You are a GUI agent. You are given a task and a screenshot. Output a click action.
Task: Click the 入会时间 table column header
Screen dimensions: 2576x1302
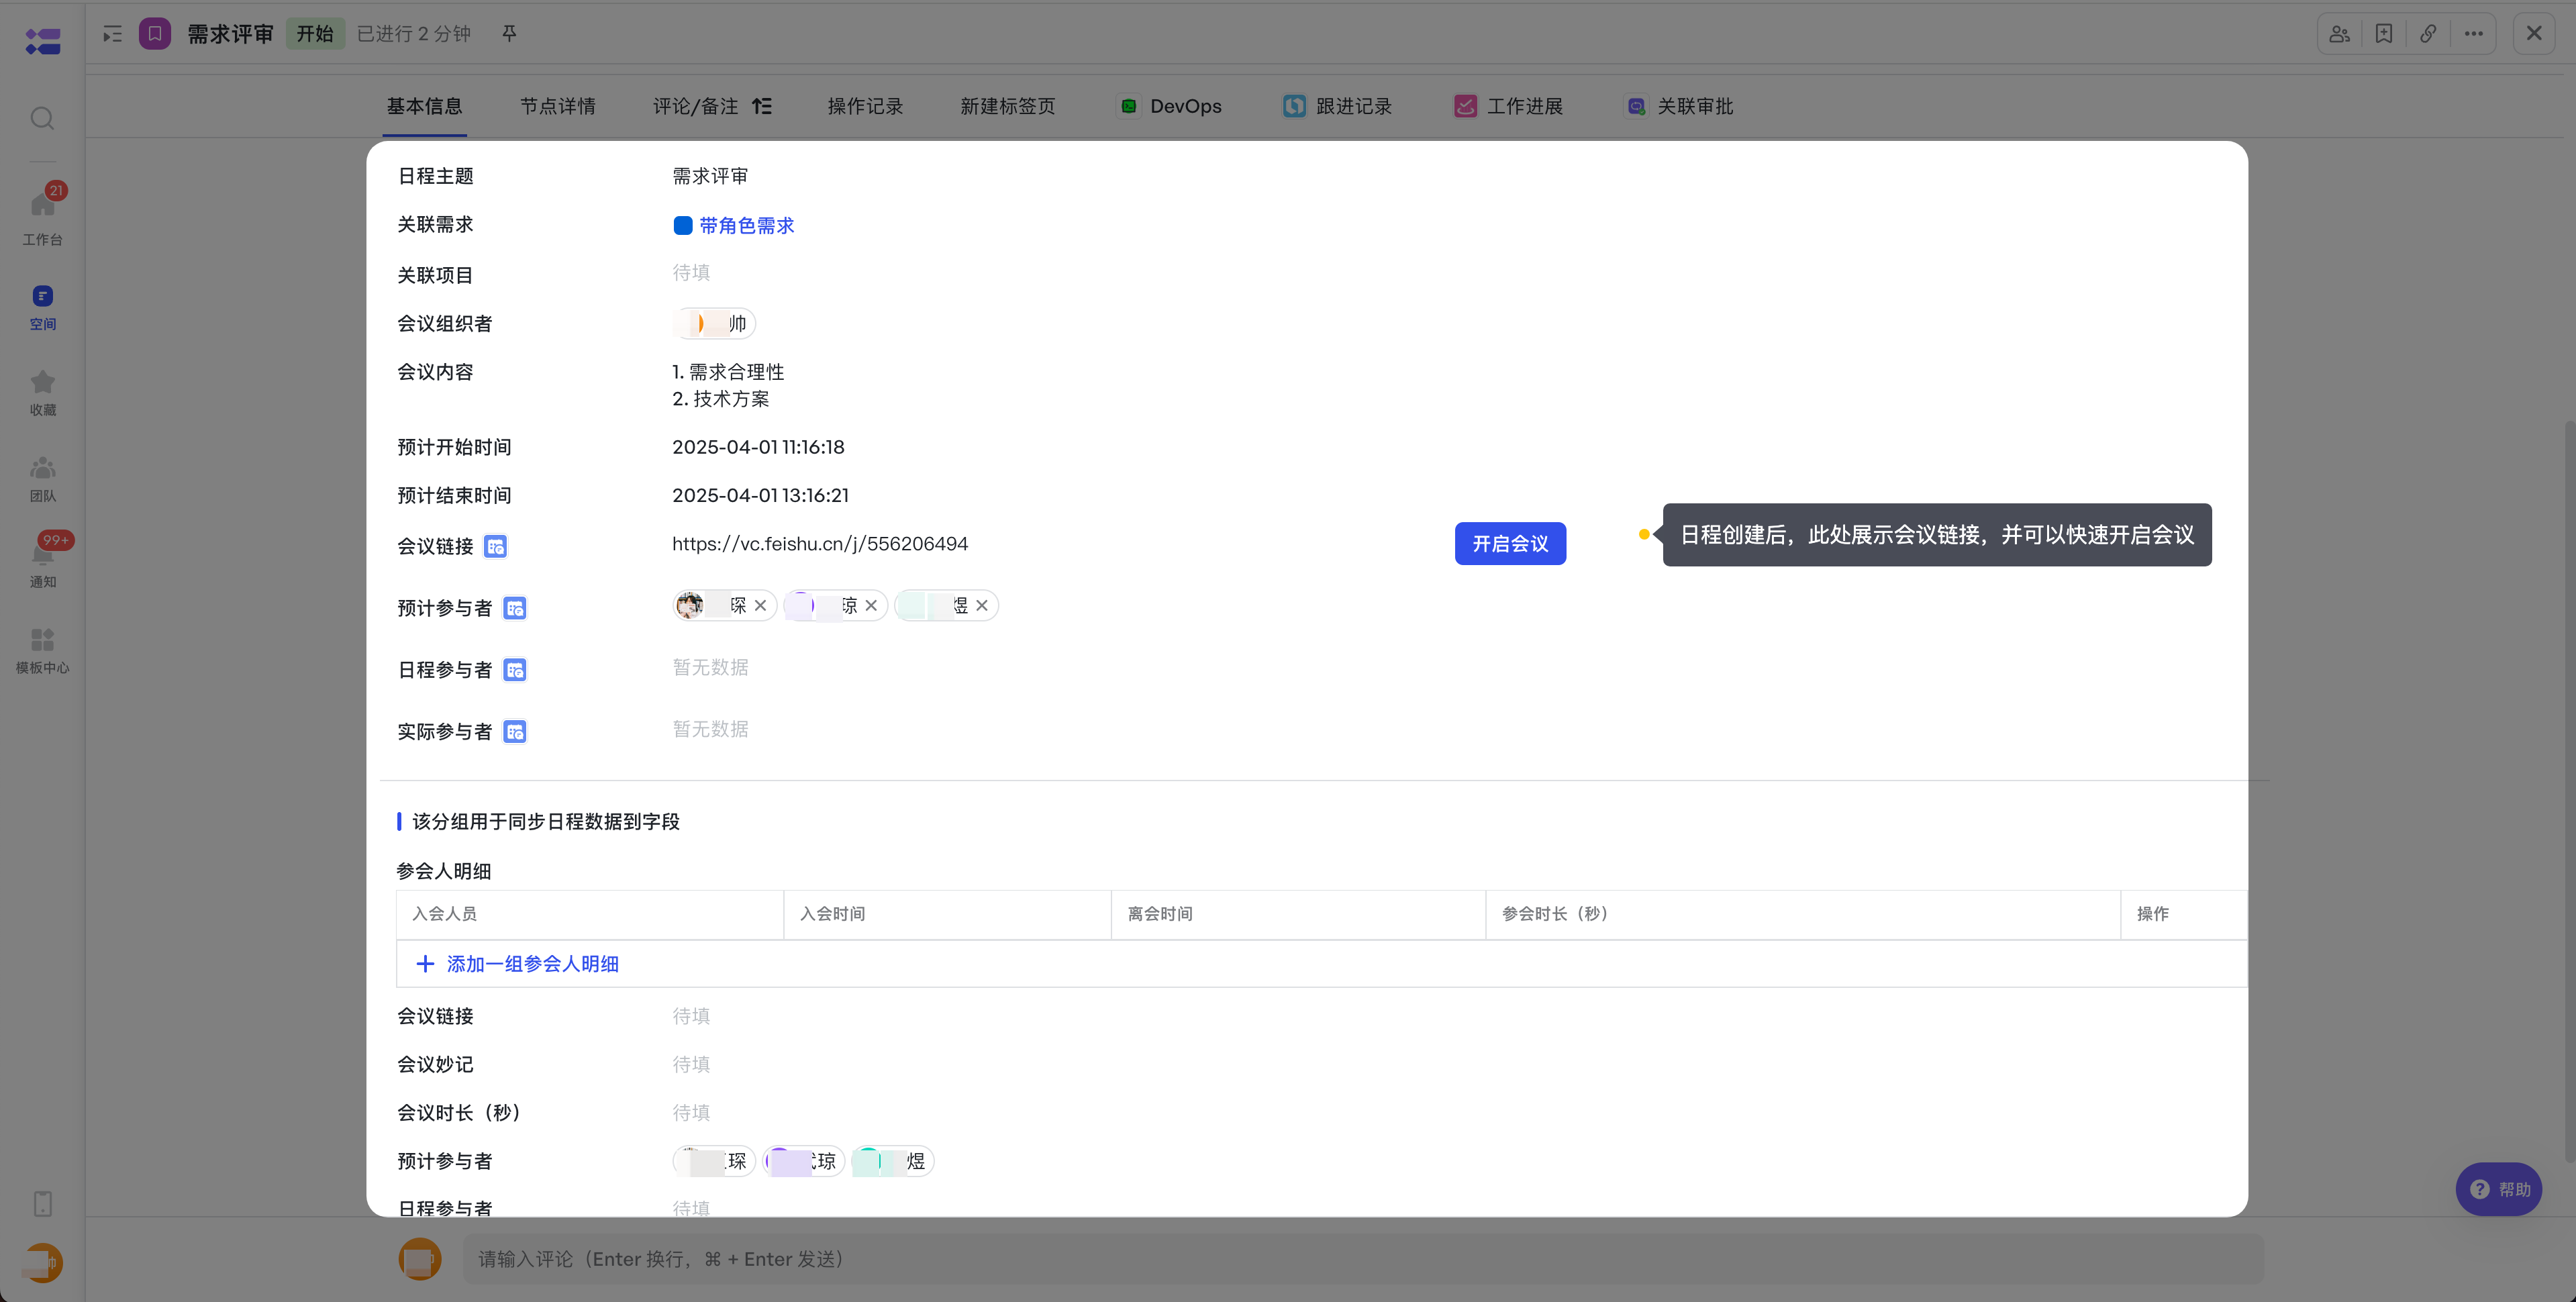coord(947,914)
